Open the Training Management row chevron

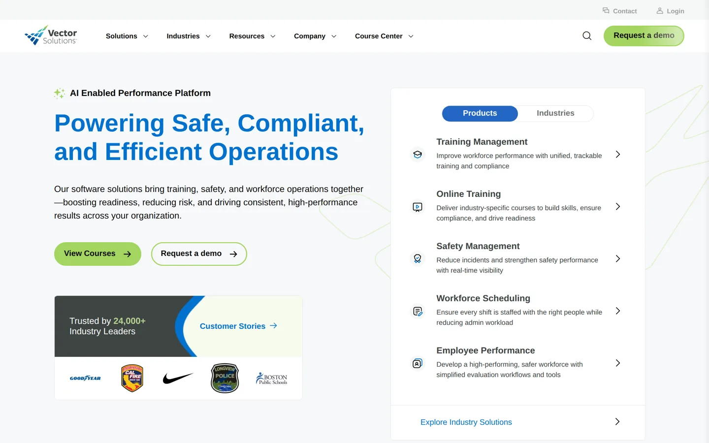pos(618,155)
